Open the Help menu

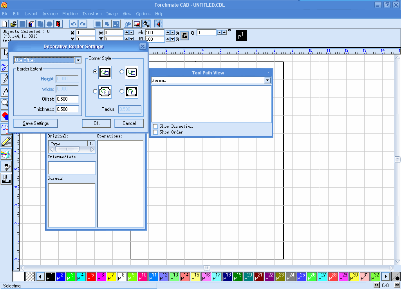pyautogui.click(x=159, y=14)
